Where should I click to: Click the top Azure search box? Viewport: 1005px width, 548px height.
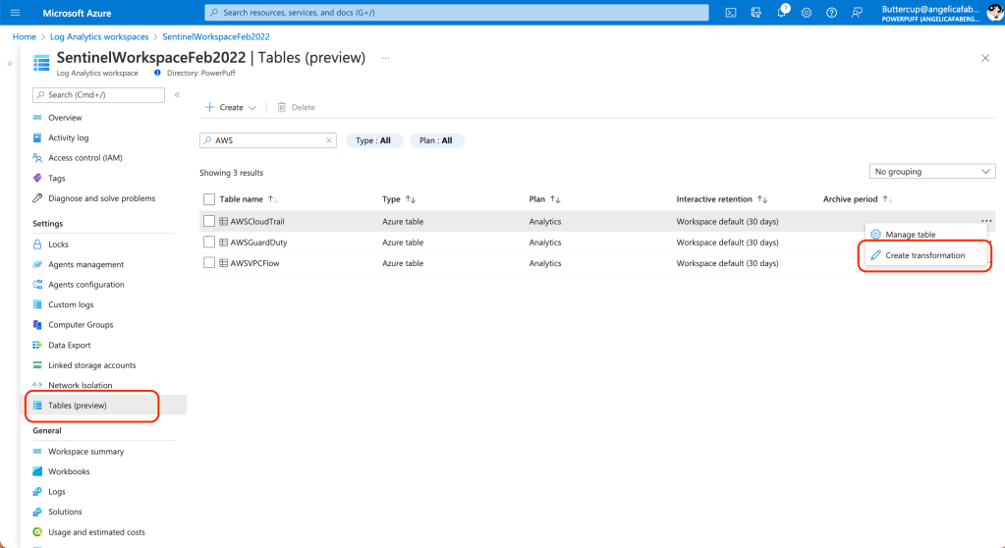click(457, 13)
